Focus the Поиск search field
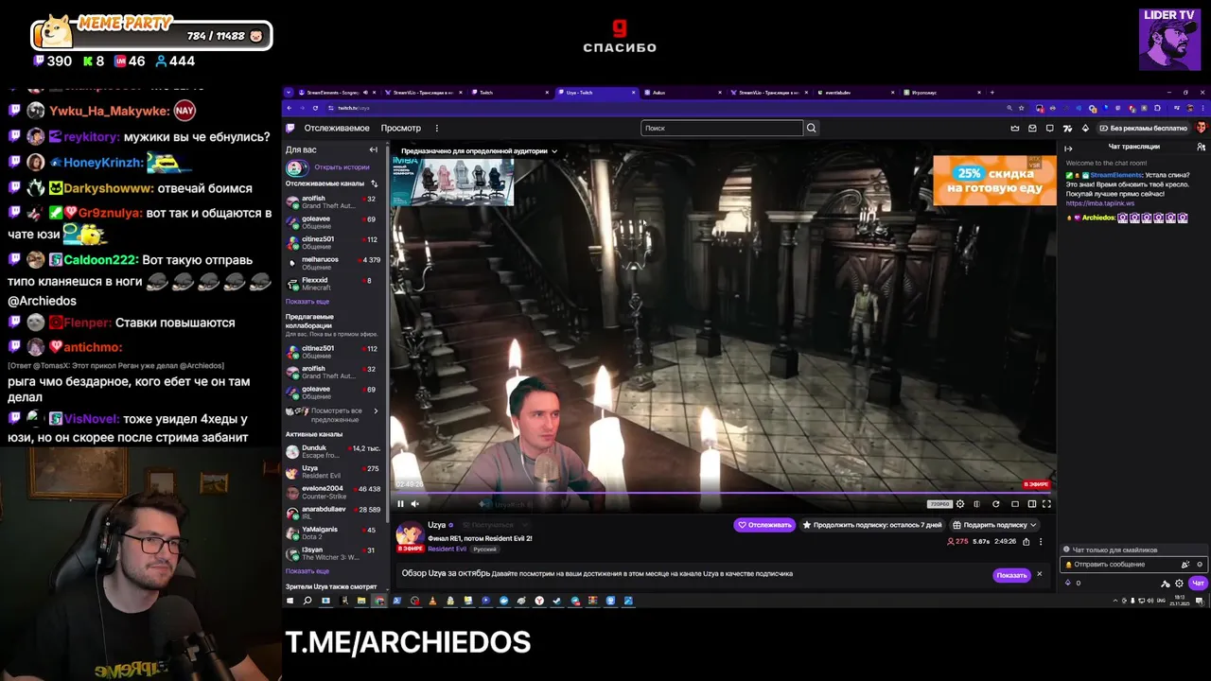1211x681 pixels. click(721, 128)
